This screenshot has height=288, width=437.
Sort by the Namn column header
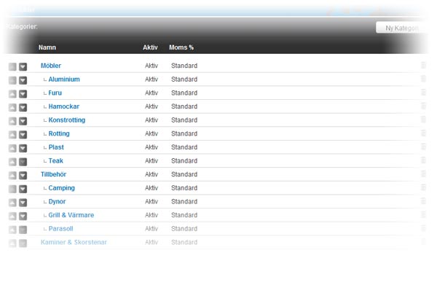pos(47,47)
